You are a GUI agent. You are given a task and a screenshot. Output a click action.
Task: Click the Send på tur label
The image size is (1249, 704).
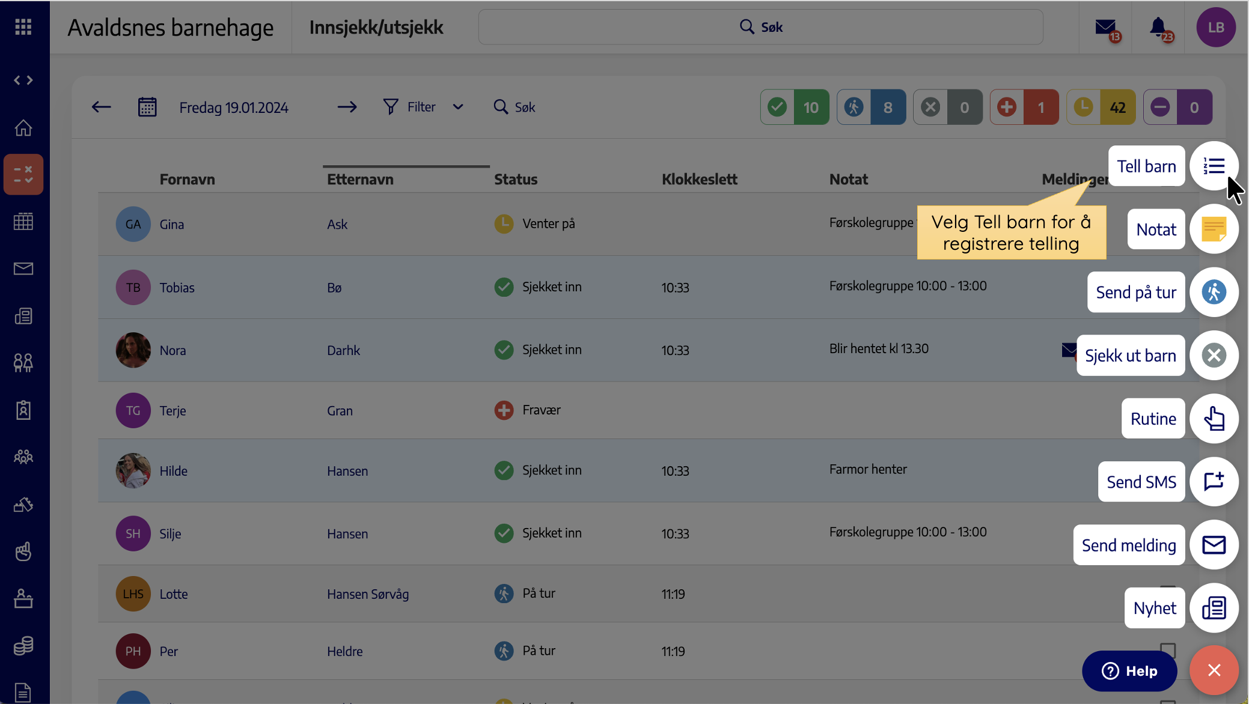pyautogui.click(x=1136, y=293)
